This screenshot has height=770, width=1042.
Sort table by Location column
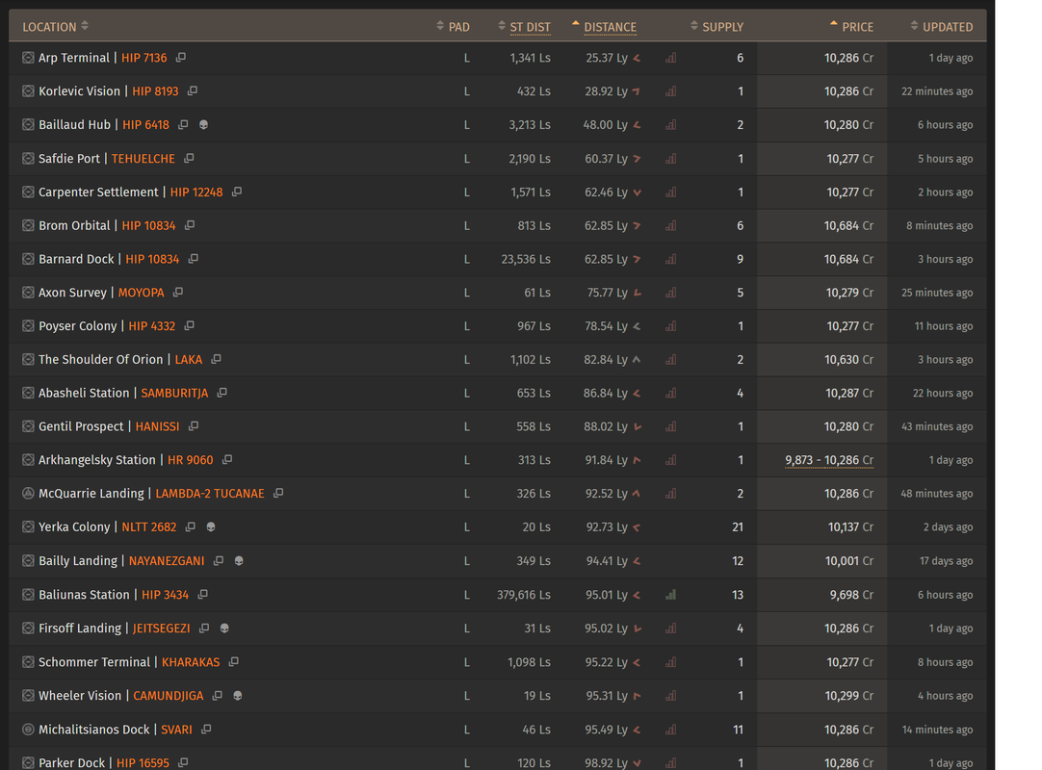click(x=55, y=27)
